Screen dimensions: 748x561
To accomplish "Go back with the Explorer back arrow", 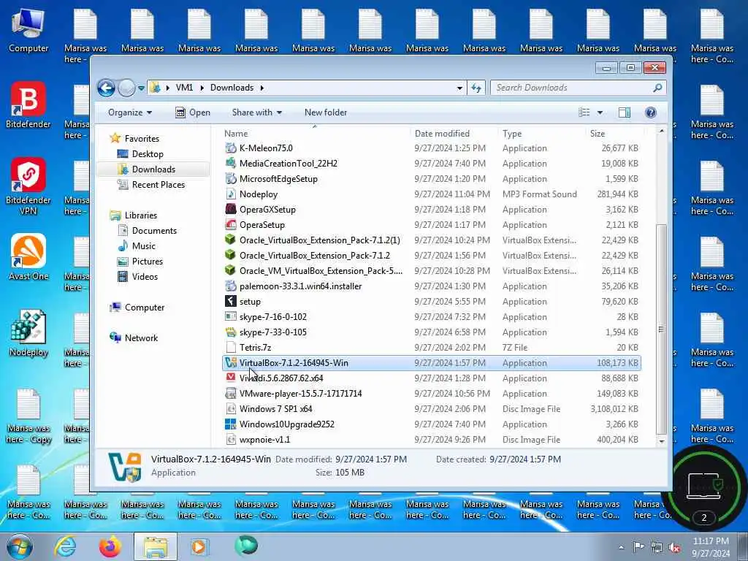I will [x=107, y=88].
